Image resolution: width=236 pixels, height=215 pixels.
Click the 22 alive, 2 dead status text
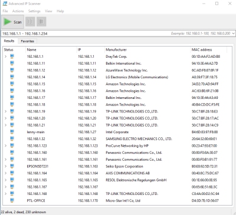click(24, 212)
